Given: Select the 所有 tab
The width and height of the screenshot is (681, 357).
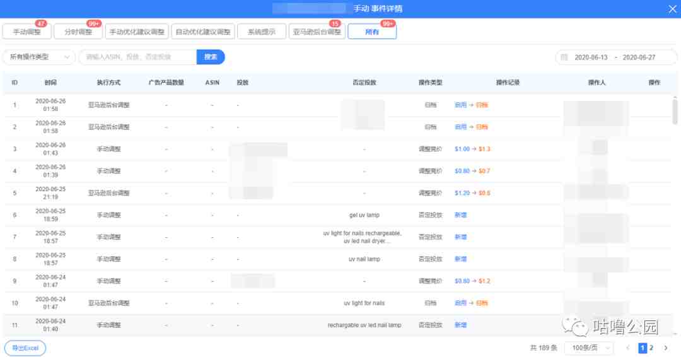Looking at the screenshot, I should coord(372,32).
